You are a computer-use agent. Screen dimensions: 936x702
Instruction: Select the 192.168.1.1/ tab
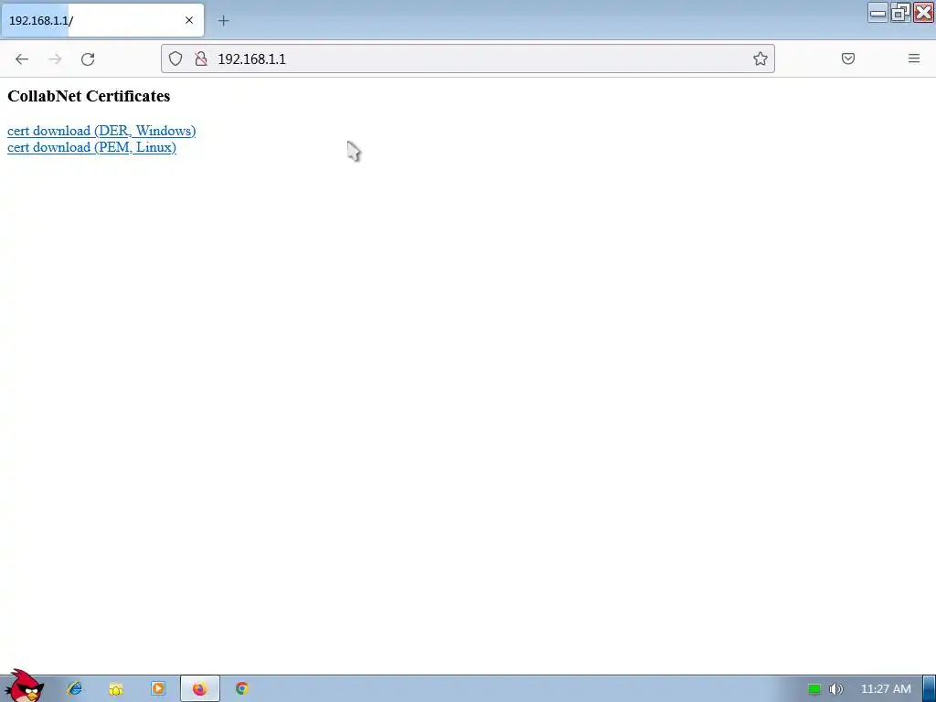(x=102, y=20)
